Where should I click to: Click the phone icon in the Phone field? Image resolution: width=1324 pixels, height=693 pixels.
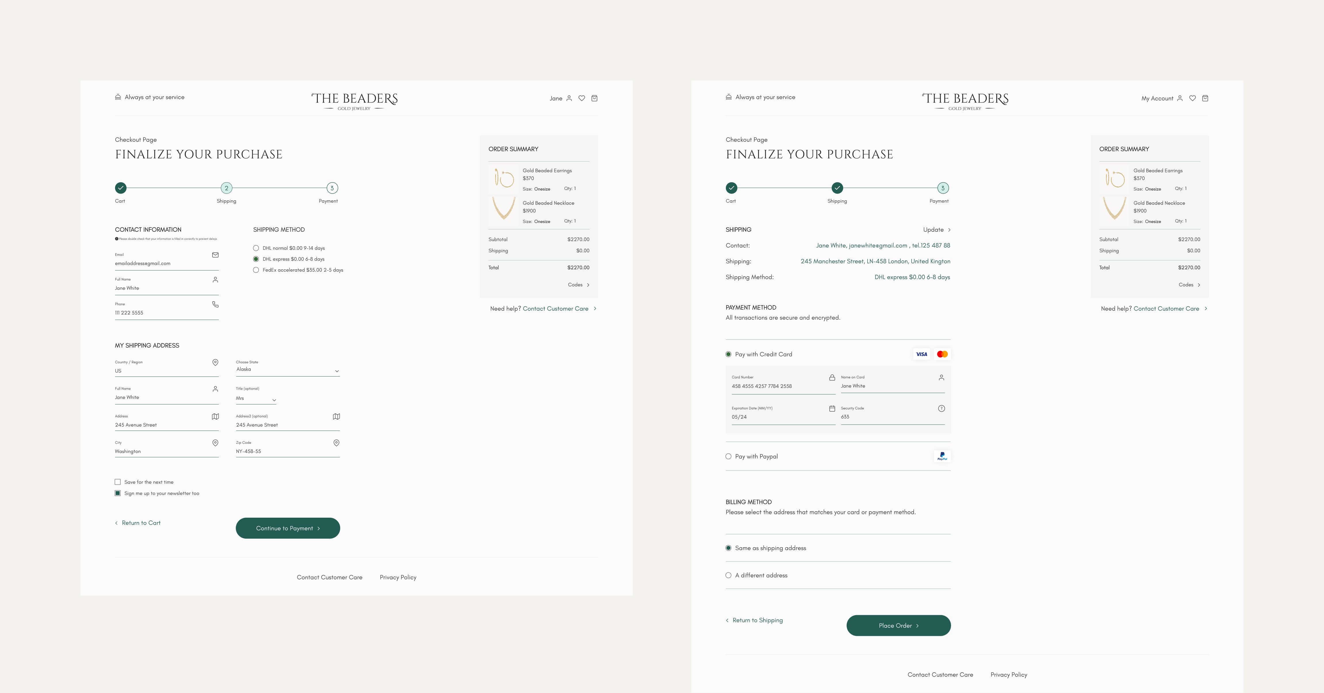coord(215,304)
